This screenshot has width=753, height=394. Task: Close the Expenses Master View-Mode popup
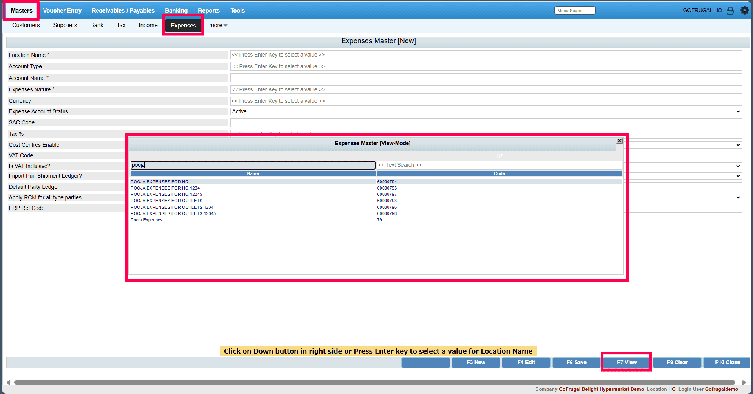[620, 141]
